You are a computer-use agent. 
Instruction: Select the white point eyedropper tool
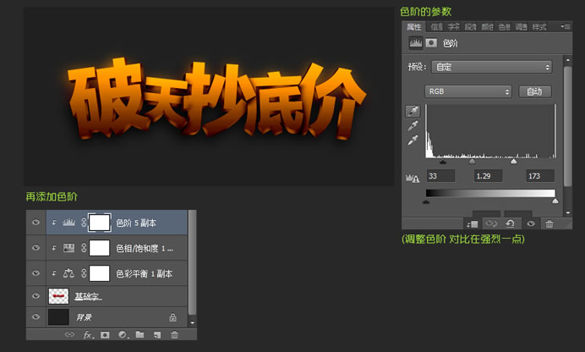pos(413,140)
